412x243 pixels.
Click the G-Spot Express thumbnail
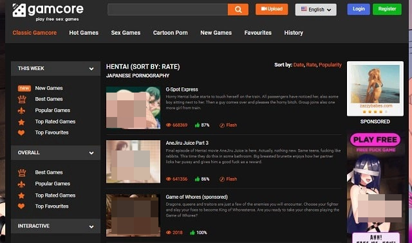pyautogui.click(x=133, y=107)
